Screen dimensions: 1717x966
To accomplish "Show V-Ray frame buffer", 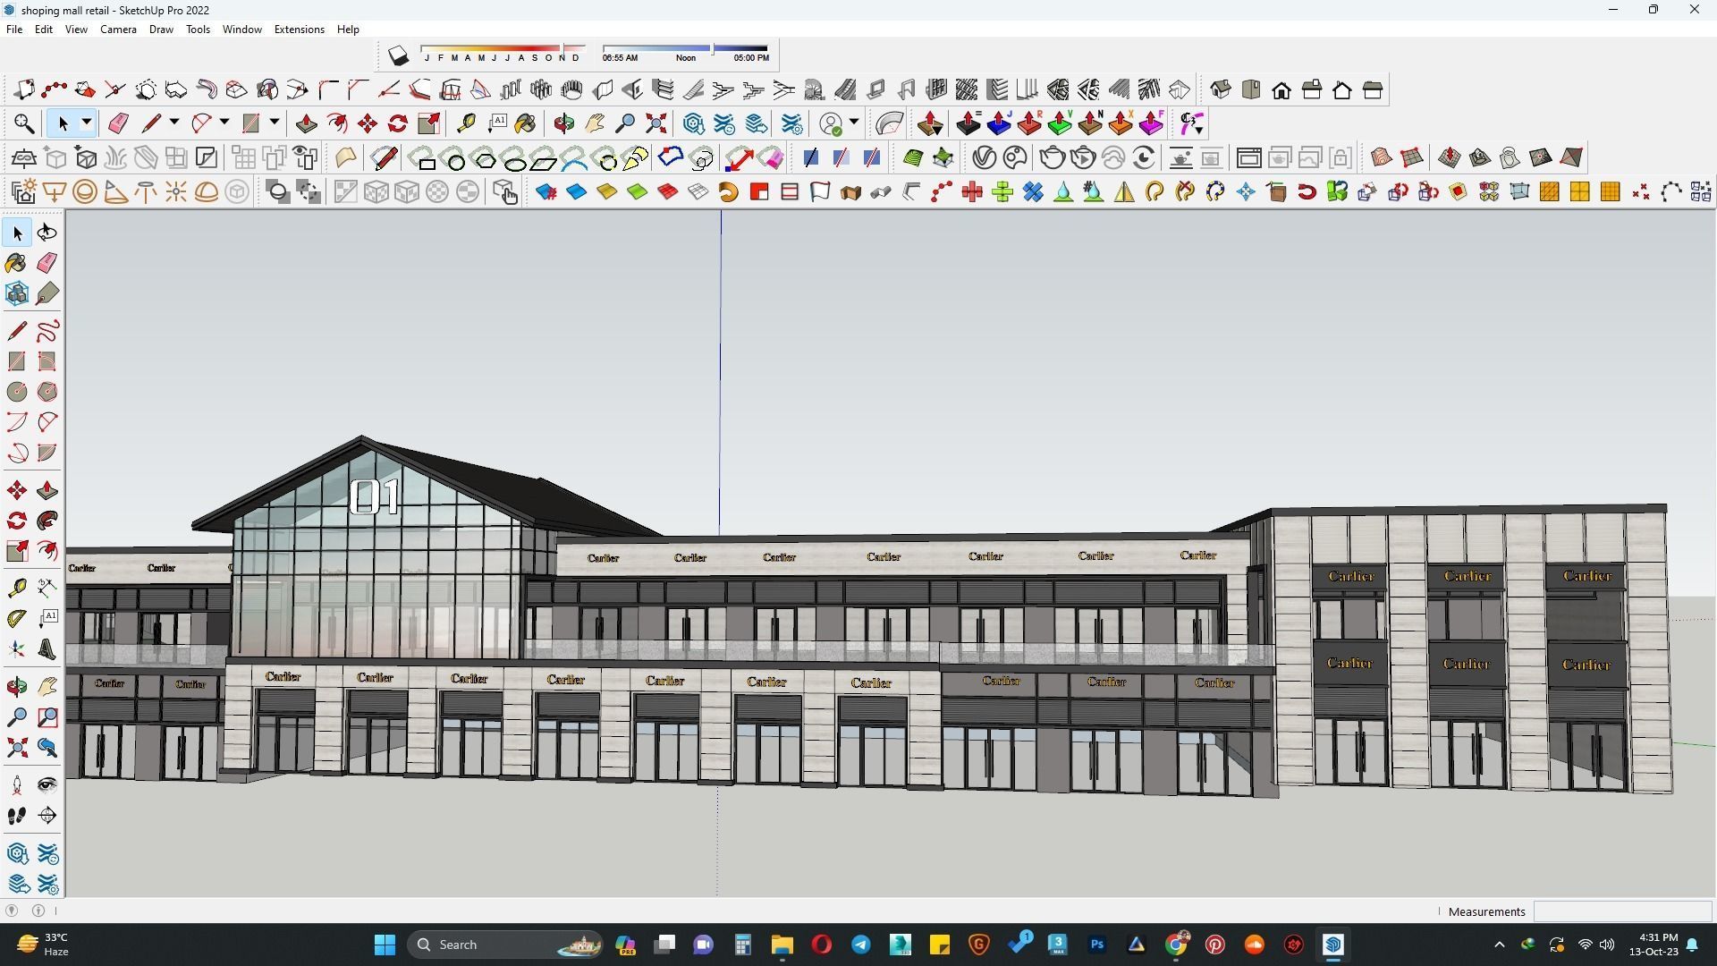I will pyautogui.click(x=1249, y=158).
